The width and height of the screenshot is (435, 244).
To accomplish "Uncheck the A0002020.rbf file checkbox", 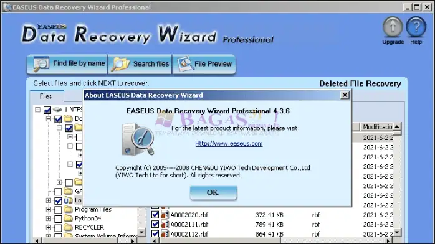I will (x=155, y=215).
